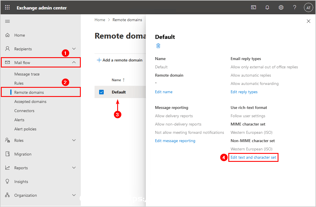Expand the Reports chevron

point(74,168)
